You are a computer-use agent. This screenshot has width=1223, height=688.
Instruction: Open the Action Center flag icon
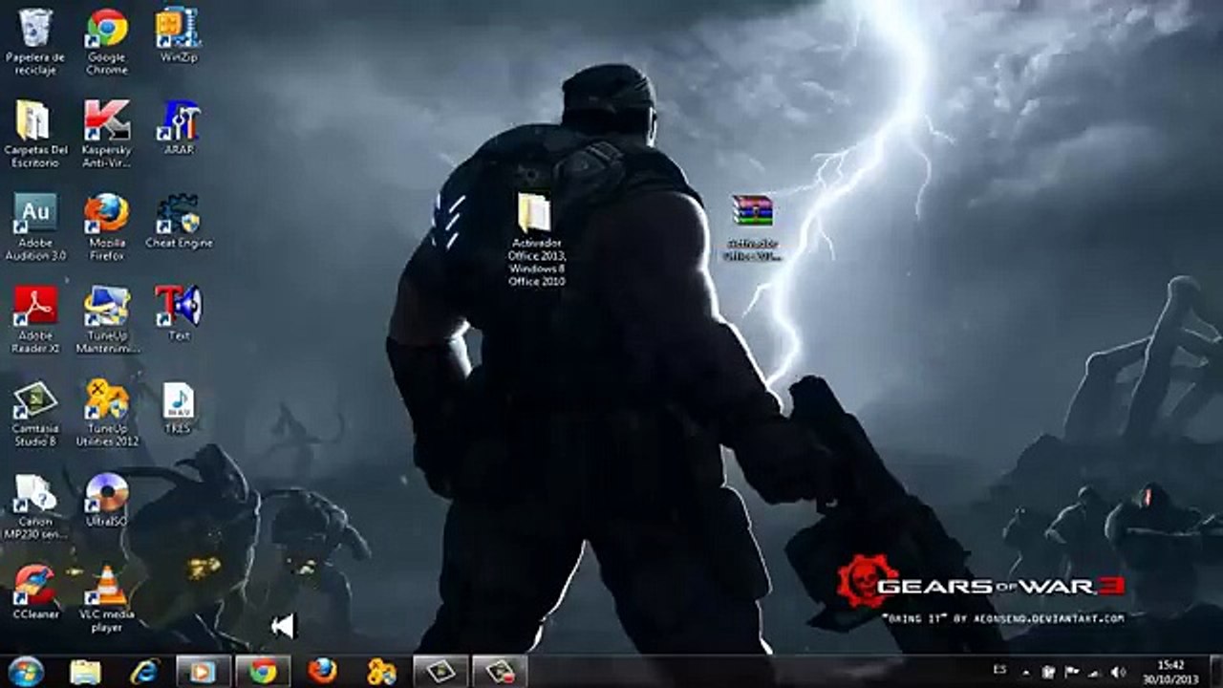(1071, 672)
